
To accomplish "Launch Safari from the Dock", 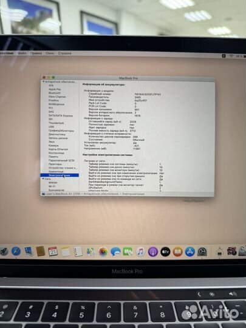I will click(16, 251).
